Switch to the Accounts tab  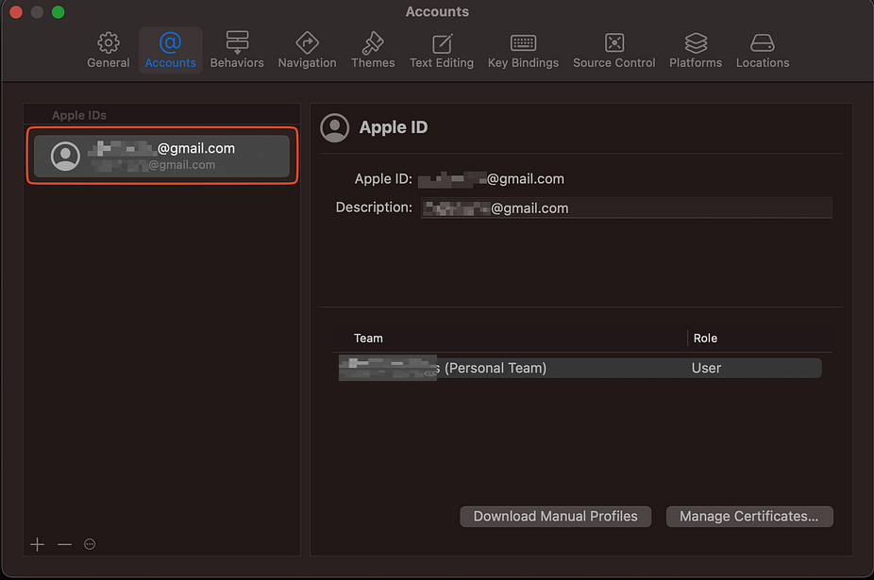(171, 51)
